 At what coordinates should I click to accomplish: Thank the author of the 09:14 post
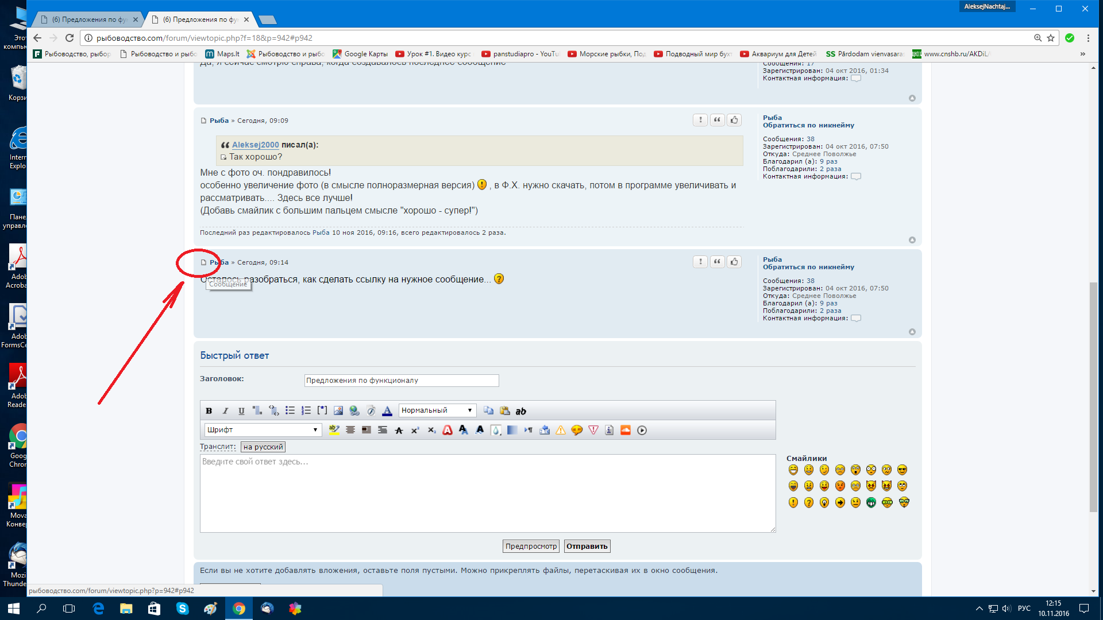734,262
